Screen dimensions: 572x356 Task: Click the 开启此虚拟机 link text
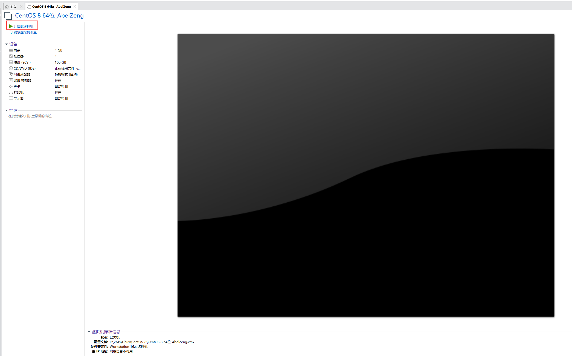(24, 27)
